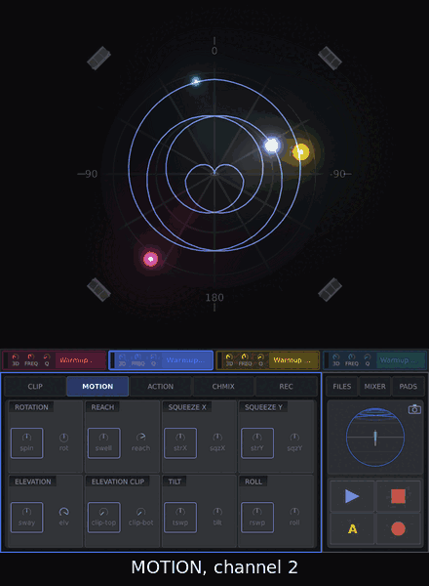The height and width of the screenshot is (586, 429).
Task: Select the yellow sound source dot
Action: pyautogui.click(x=300, y=151)
